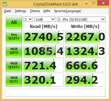Open the Datei menu
111x101 pixels.
pos(7,11)
